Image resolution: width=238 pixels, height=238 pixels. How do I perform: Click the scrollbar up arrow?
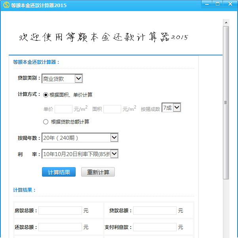(226, 23)
